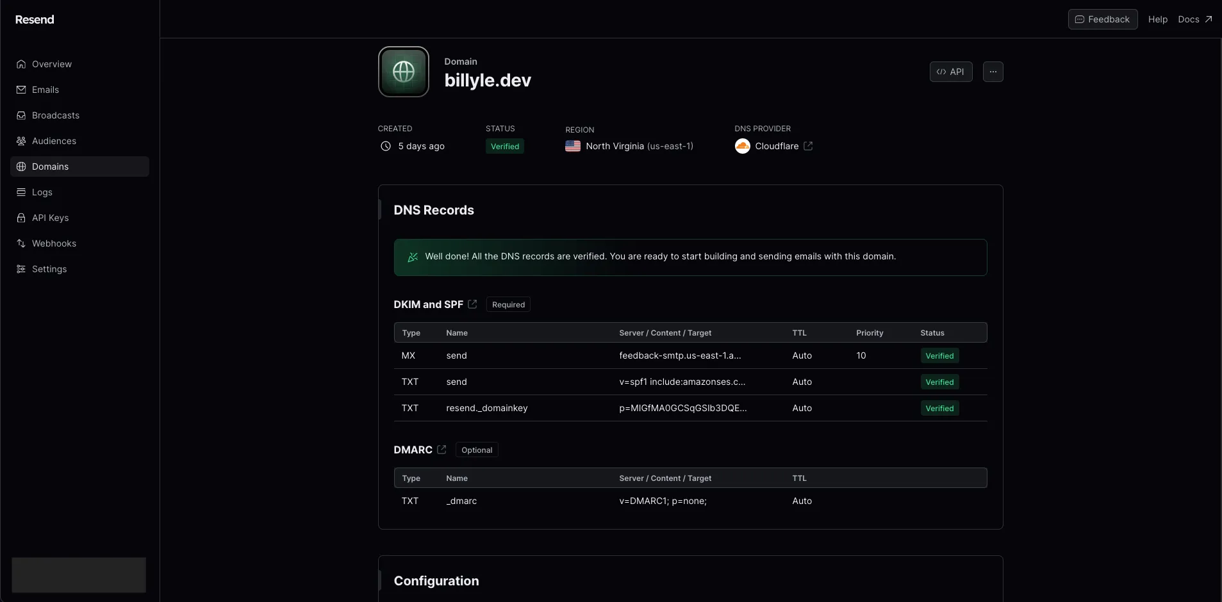This screenshot has width=1222, height=602.
Task: Click the Webhooks arrows icon
Action: point(21,243)
